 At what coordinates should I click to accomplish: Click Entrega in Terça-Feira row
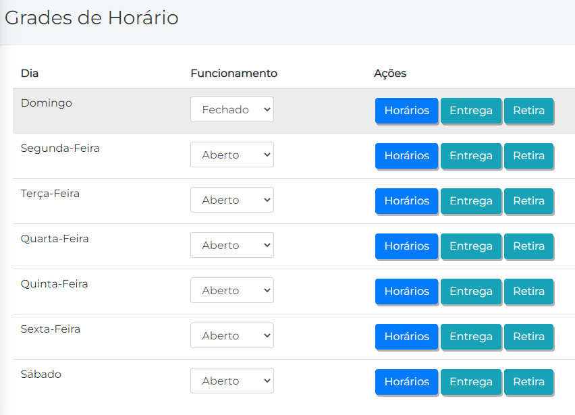click(470, 201)
